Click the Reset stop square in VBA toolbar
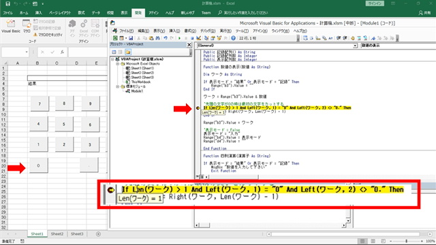This screenshot has height=245, width=436. point(192,38)
